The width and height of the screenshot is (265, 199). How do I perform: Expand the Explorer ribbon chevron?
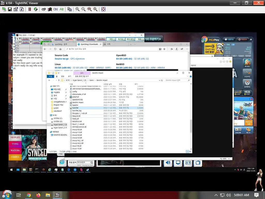188,76
